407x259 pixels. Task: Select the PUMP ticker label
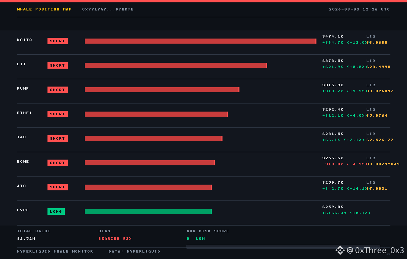pos(23,89)
